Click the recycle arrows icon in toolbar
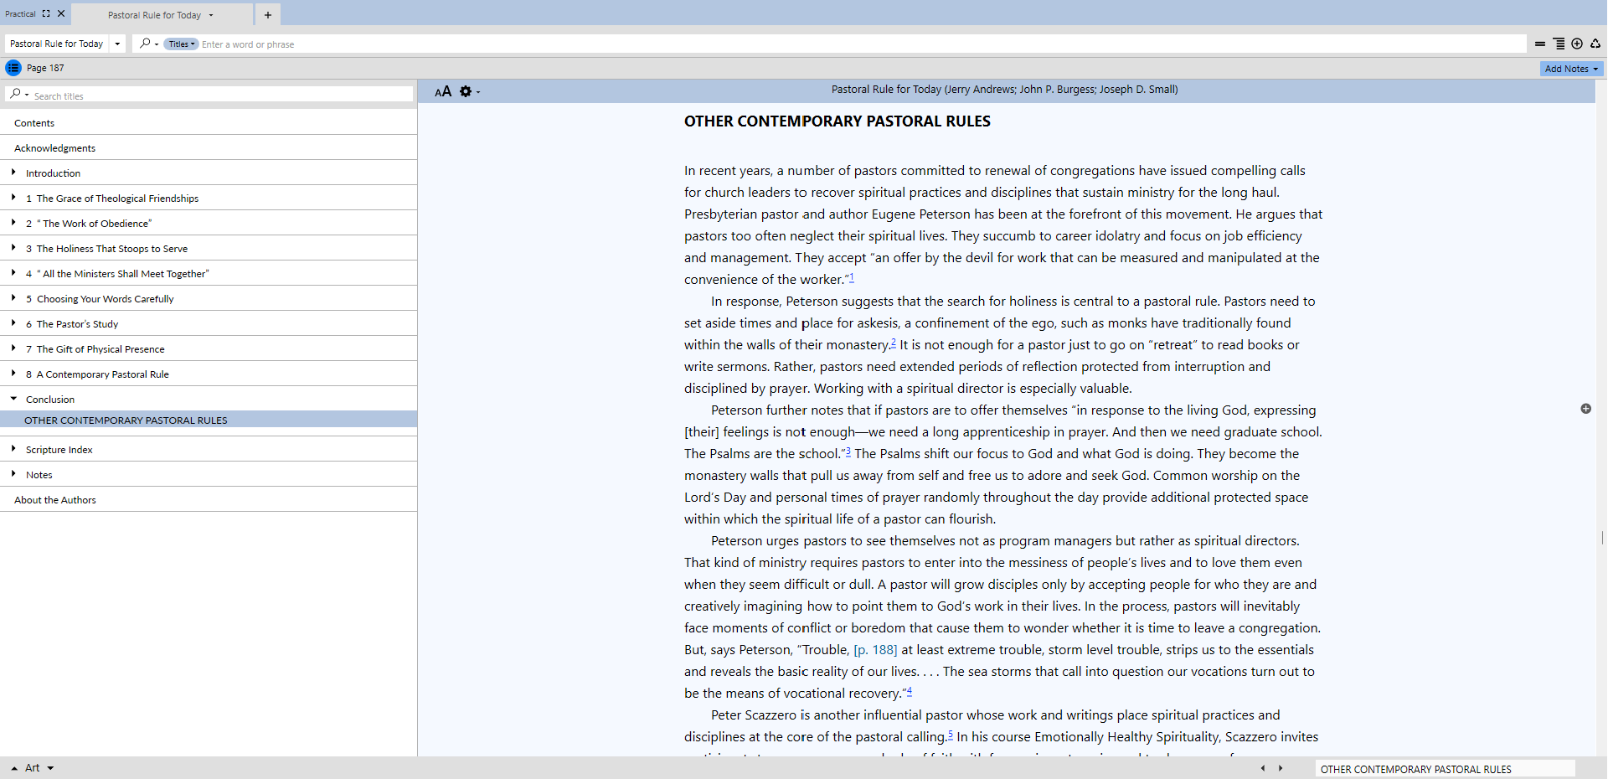The image size is (1608, 779). [1595, 44]
